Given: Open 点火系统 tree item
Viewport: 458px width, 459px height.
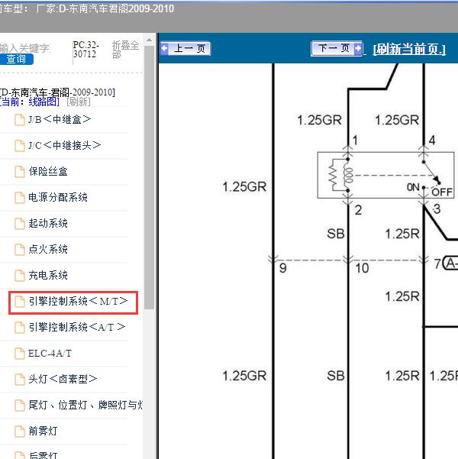Looking at the screenshot, I should (48, 250).
